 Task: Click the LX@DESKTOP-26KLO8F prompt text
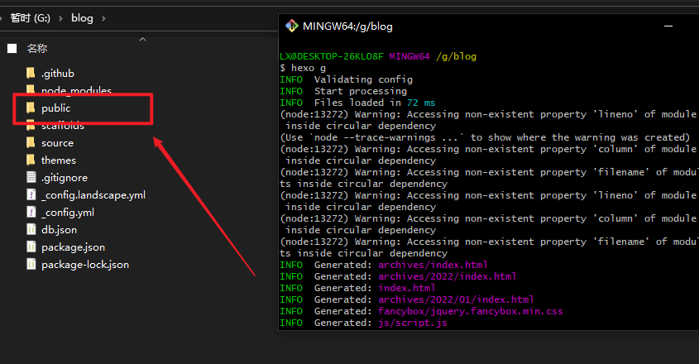pyautogui.click(x=332, y=56)
